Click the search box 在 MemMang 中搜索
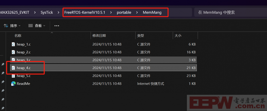 (231, 12)
